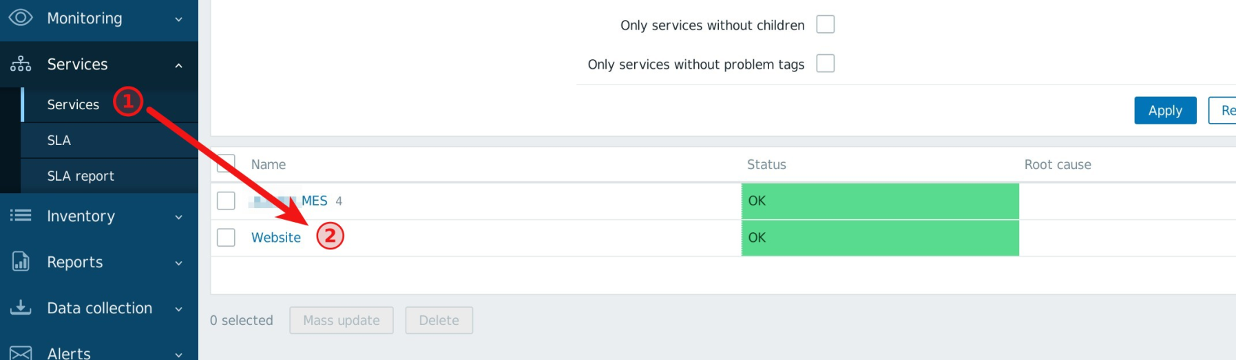1236x360 pixels.
Task: Tick Only services without problem tags
Action: 825,64
